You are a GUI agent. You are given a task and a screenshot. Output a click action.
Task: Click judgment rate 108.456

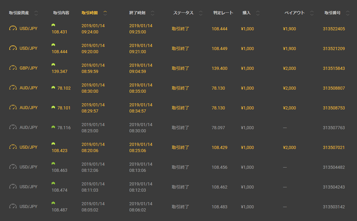pos(220,167)
